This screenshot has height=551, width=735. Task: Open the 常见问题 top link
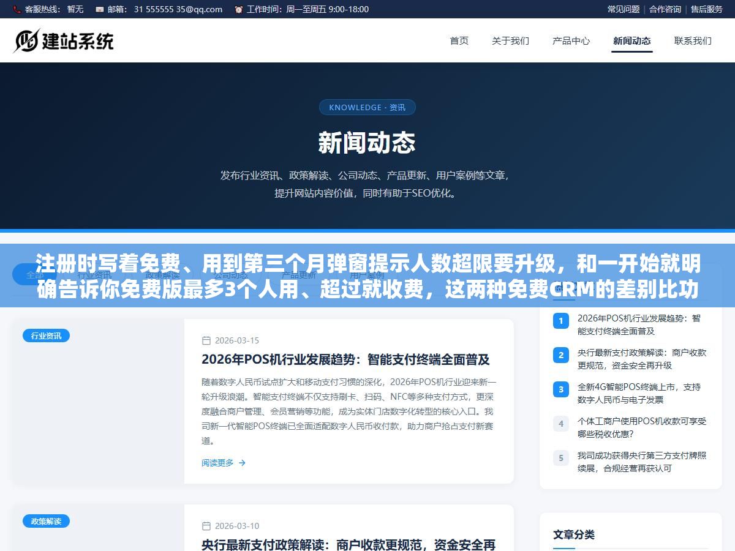(x=624, y=9)
